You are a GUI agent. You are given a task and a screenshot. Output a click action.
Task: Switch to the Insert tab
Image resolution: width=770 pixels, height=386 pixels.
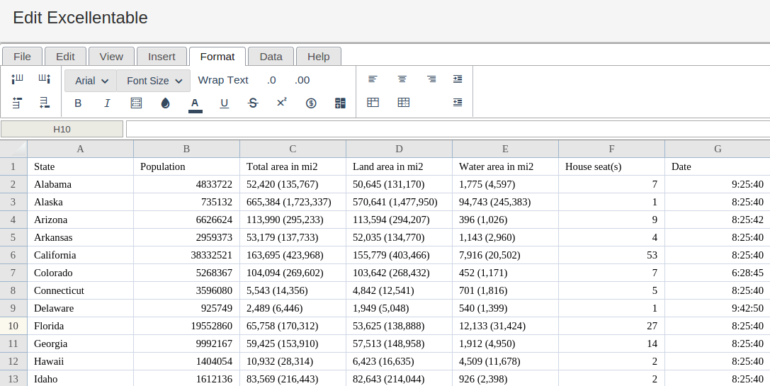(162, 57)
